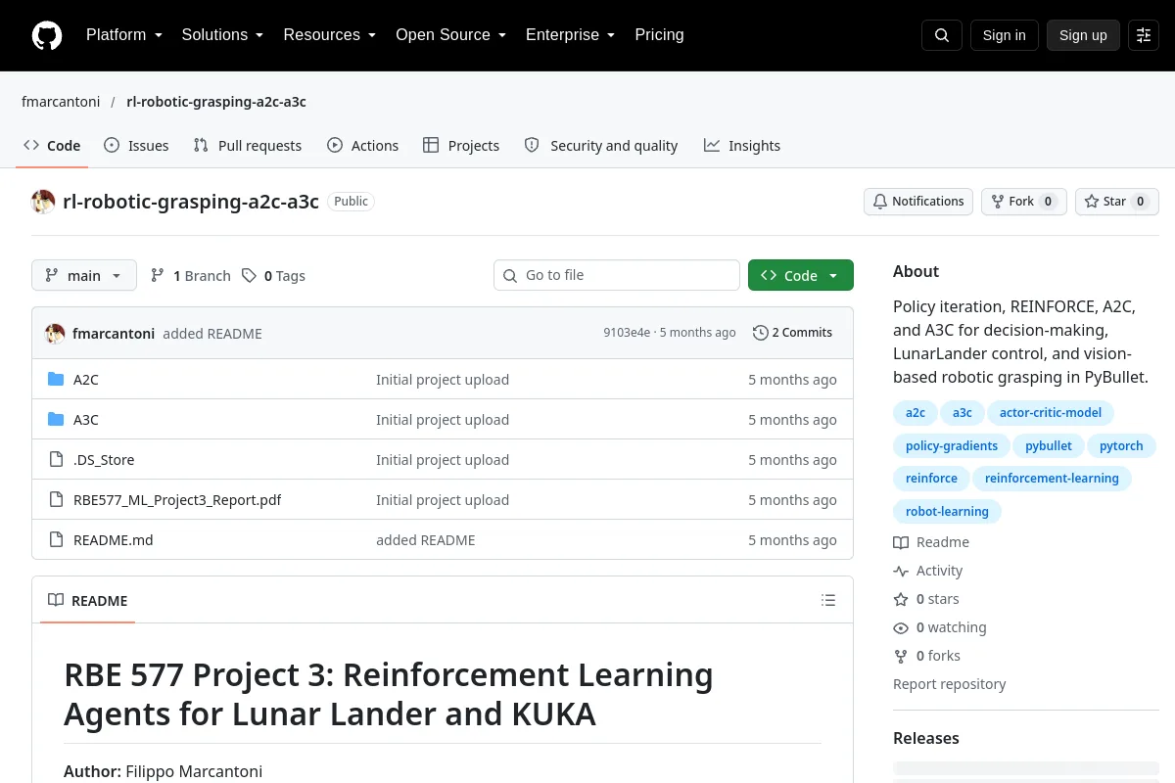1175x783 pixels.
Task: Open the 'added README' commit message in header row
Action: (212, 334)
